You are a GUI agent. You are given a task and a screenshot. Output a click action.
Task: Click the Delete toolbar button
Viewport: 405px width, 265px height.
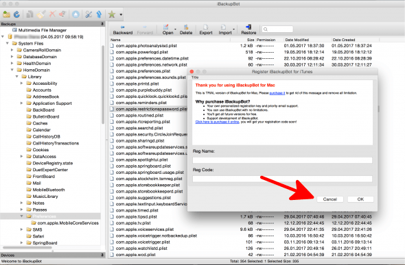186,30
